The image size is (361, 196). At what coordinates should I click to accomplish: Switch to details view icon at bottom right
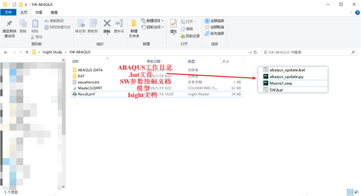point(350,192)
